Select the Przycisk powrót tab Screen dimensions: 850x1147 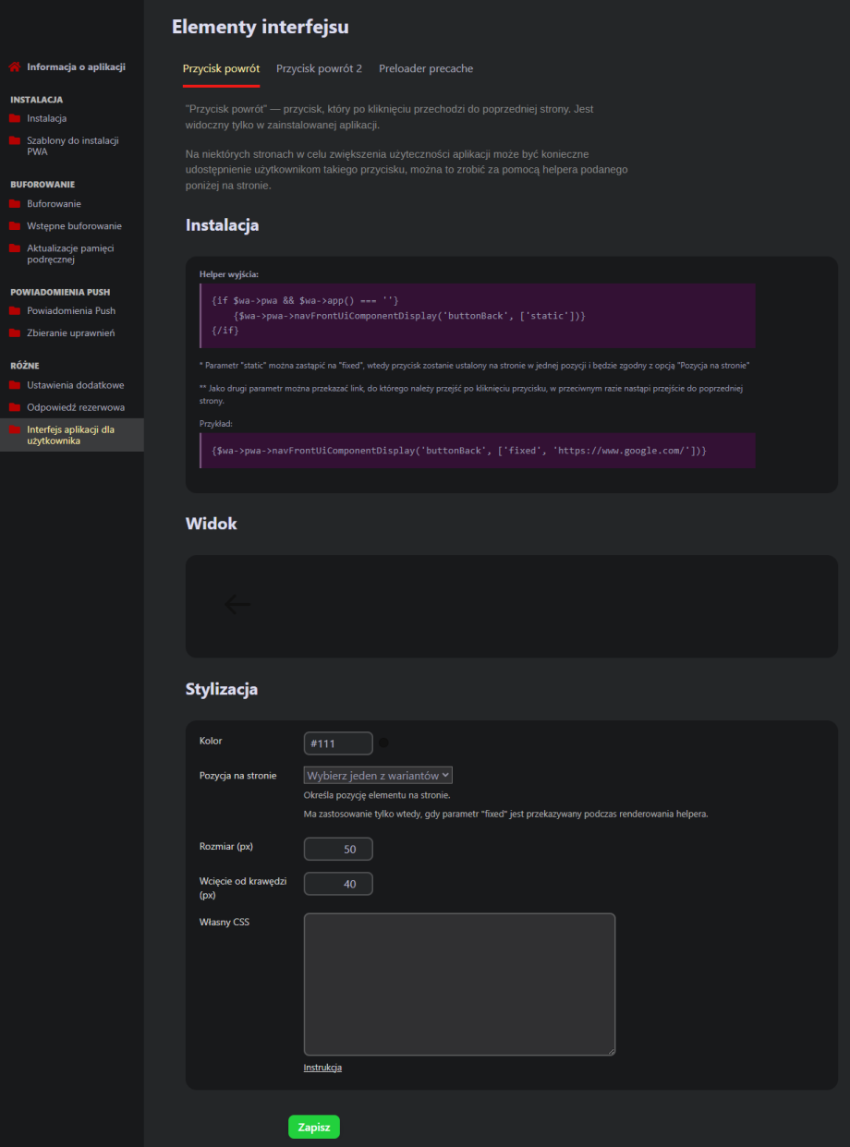221,68
